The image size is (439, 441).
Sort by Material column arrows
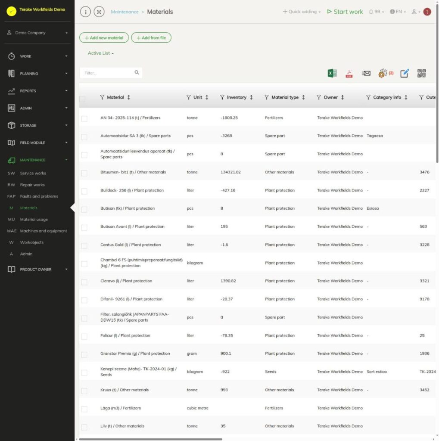tap(129, 97)
